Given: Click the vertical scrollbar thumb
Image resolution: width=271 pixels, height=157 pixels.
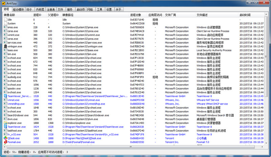Looking at the screenshot, I should (x=266, y=56).
